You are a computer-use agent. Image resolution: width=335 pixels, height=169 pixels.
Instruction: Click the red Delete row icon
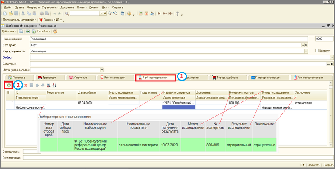click(x=26, y=86)
